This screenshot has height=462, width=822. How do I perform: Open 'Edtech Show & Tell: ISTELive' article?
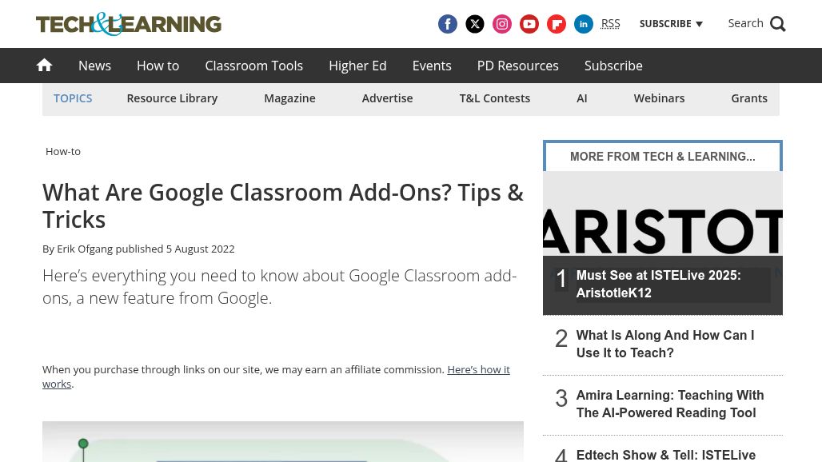click(x=666, y=455)
